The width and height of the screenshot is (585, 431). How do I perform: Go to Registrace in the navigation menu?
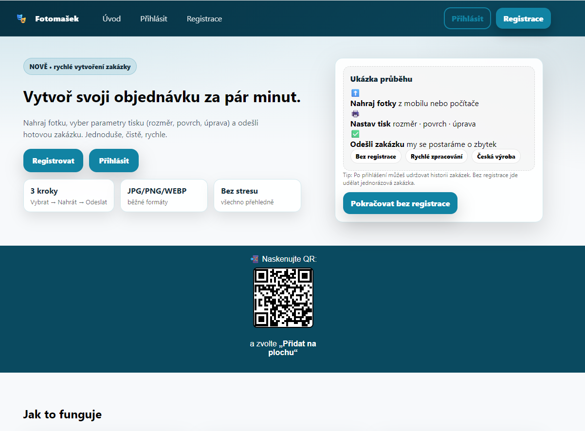point(204,19)
